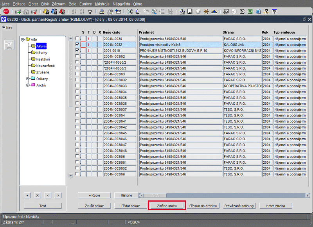Click the Text button under the tree
Viewport: 313px width, 227px height.
tap(43, 206)
